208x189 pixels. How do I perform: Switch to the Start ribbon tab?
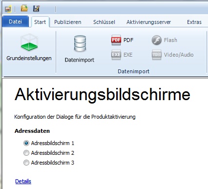[40, 22]
